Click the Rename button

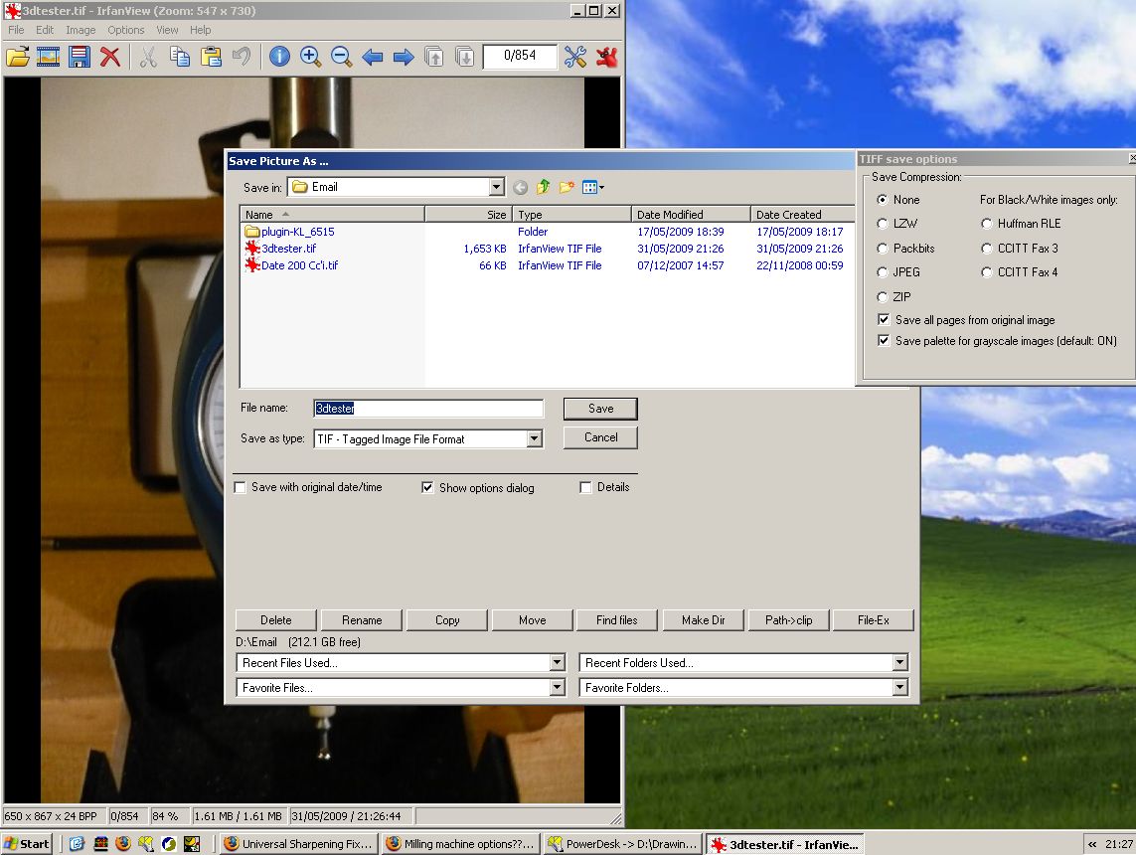tap(362, 620)
